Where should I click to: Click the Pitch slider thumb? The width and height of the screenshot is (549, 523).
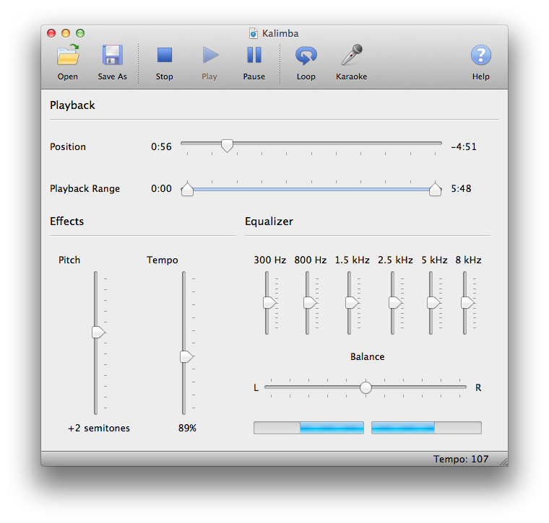coord(98,332)
